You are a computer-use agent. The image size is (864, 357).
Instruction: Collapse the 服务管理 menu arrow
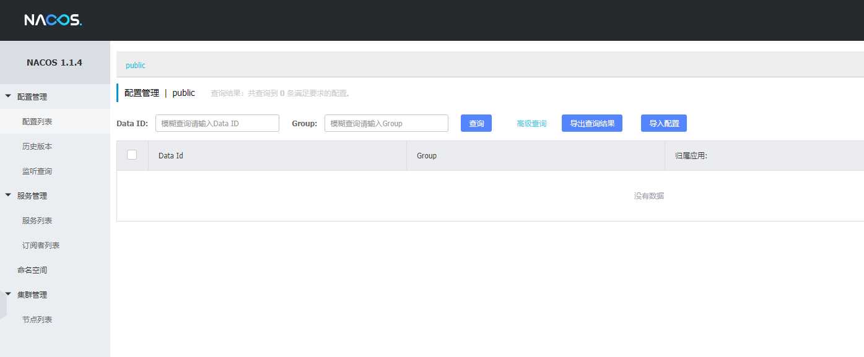(x=8, y=196)
